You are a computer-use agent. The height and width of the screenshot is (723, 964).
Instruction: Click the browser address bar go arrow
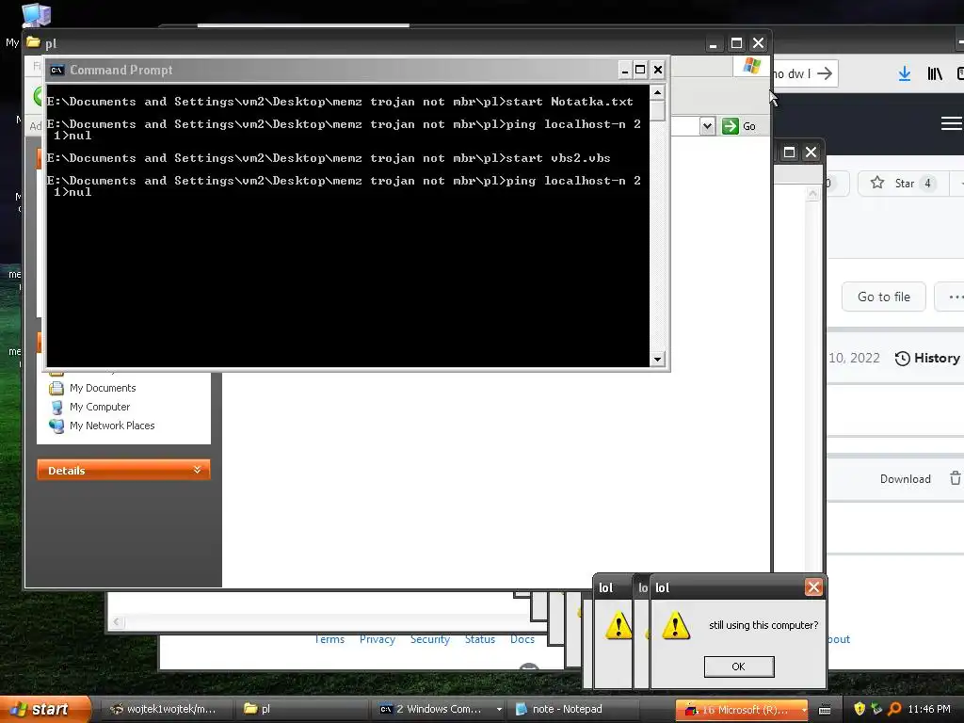[825, 73]
